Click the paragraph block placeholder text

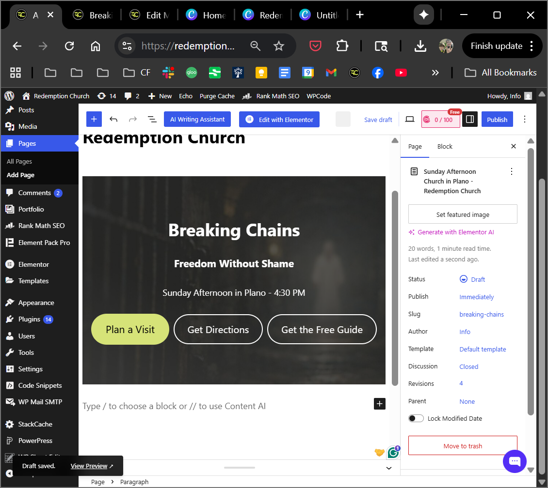tap(174, 406)
